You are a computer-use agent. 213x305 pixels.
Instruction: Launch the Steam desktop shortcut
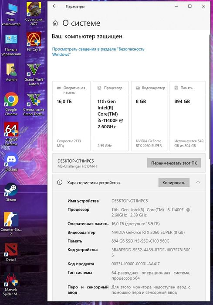click(x=11, y=192)
